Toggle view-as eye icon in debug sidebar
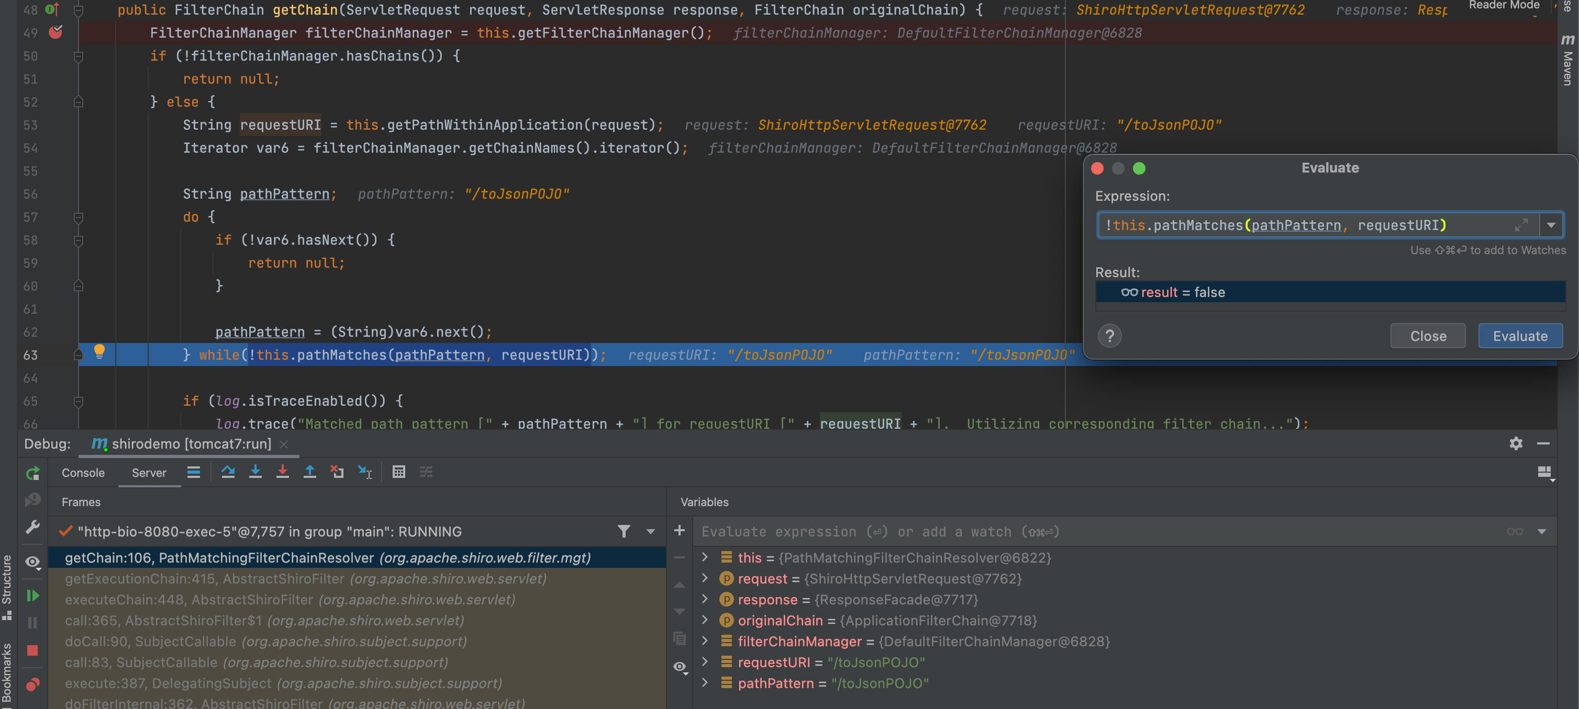1579x709 pixels. (32, 562)
